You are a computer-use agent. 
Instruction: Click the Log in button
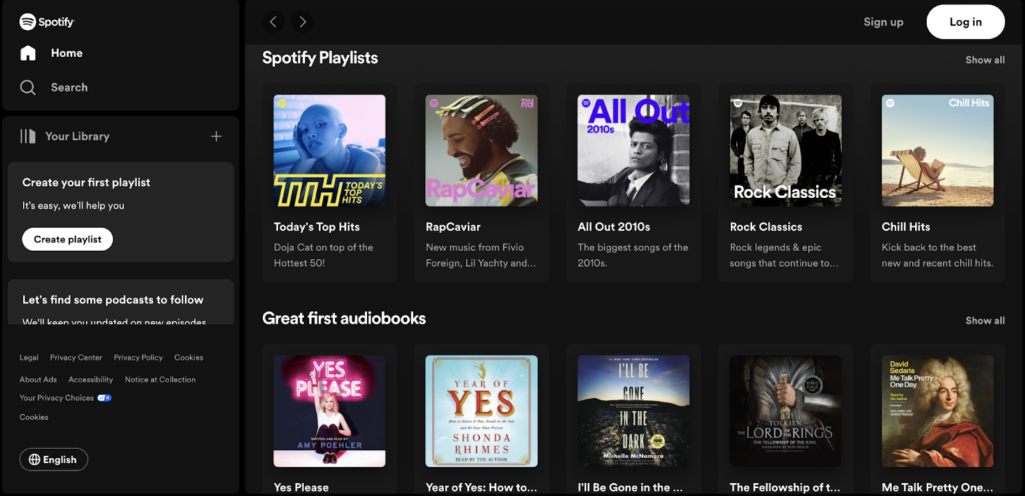pyautogui.click(x=965, y=22)
